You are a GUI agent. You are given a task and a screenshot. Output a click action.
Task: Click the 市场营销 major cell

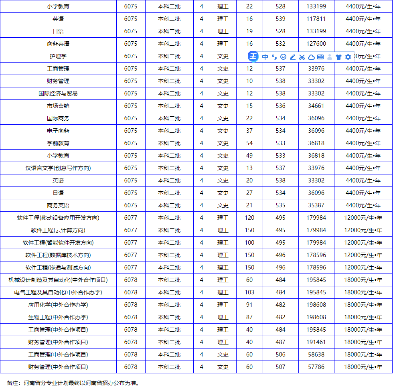coord(58,106)
